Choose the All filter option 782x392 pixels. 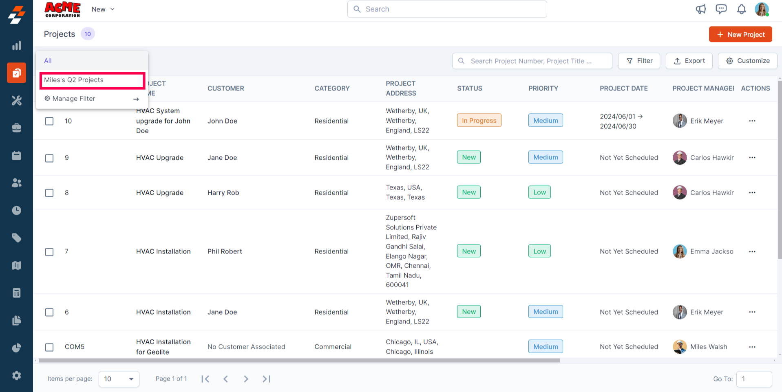(48, 61)
